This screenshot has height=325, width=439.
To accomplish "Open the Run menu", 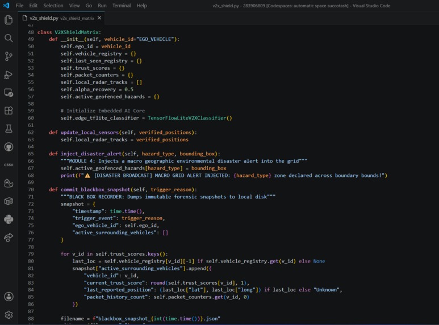I will 102,6.
